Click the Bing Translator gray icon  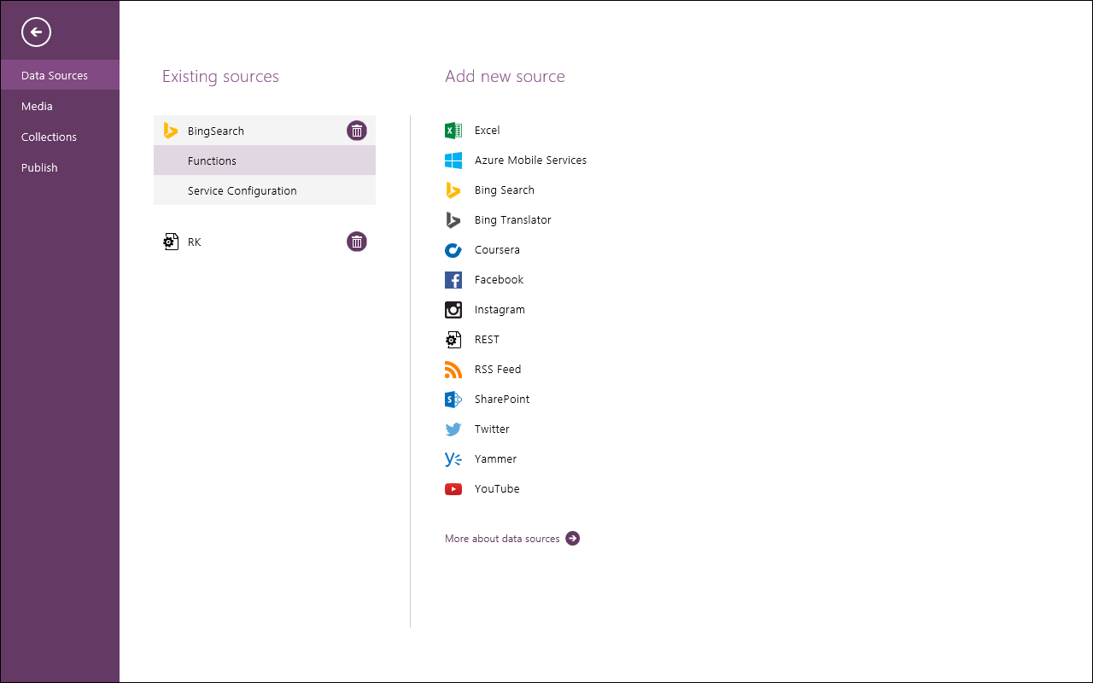tap(453, 220)
